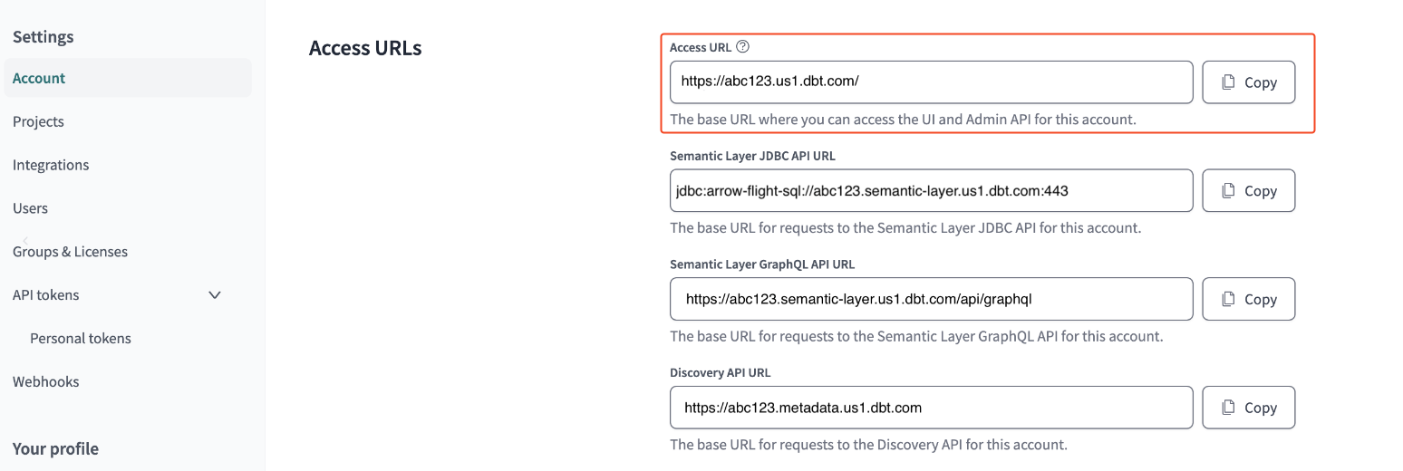Click the Settings heading in the sidebar
Screen dimensions: 1403x471
click(44, 37)
